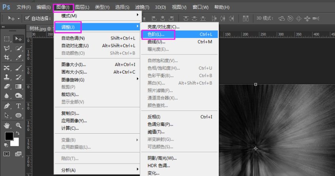The image size is (335, 176).
Task: Select the Brush tool
Action: point(19,68)
